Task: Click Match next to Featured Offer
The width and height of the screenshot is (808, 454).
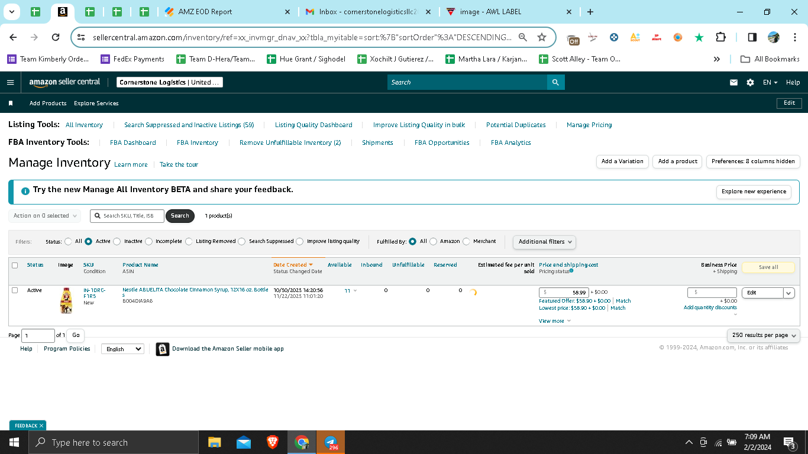Action: click(623, 301)
